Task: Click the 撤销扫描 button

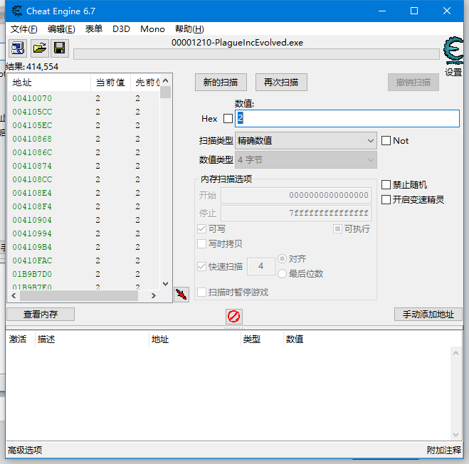Action: 413,83
